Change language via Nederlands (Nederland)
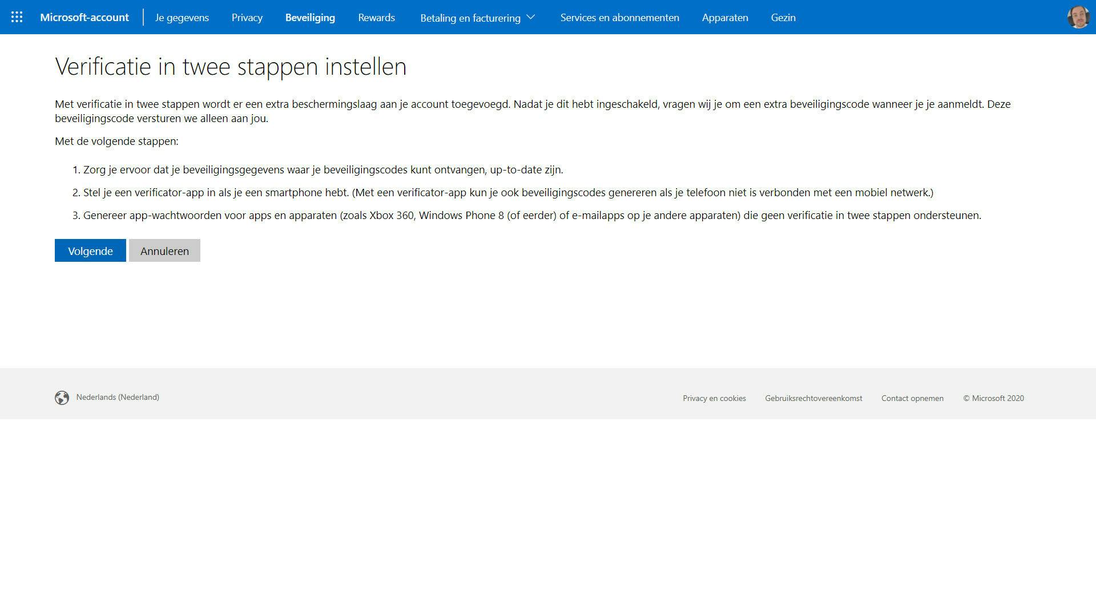The height and width of the screenshot is (616, 1096). click(118, 397)
